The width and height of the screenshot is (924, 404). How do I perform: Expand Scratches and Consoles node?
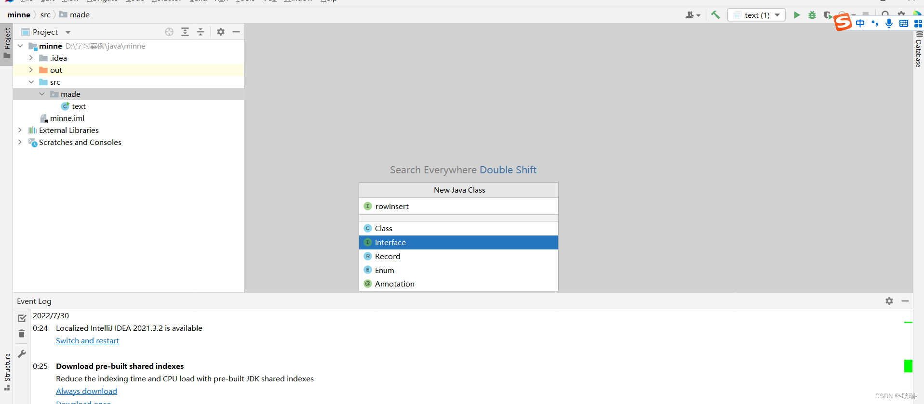click(x=20, y=142)
